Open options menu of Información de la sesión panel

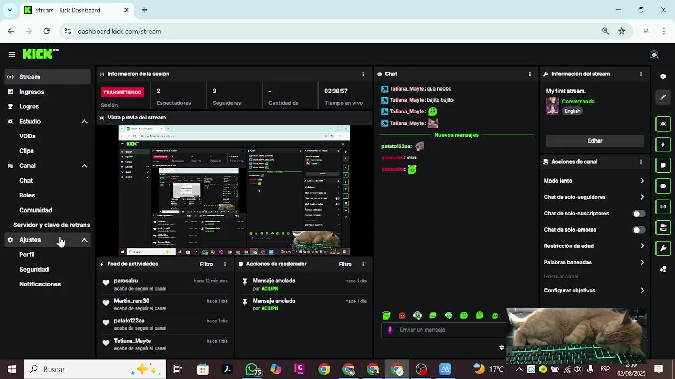pyautogui.click(x=363, y=74)
